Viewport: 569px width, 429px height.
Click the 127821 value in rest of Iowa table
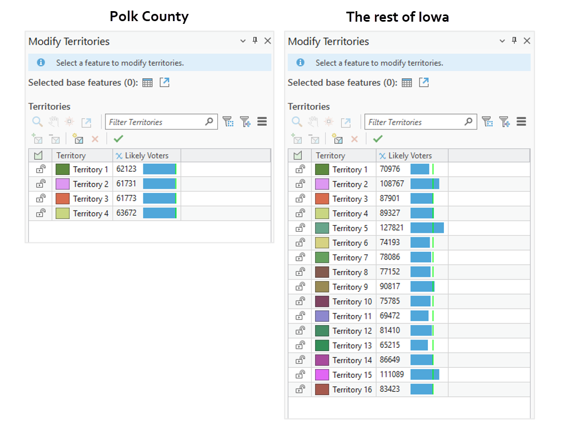coord(392,228)
